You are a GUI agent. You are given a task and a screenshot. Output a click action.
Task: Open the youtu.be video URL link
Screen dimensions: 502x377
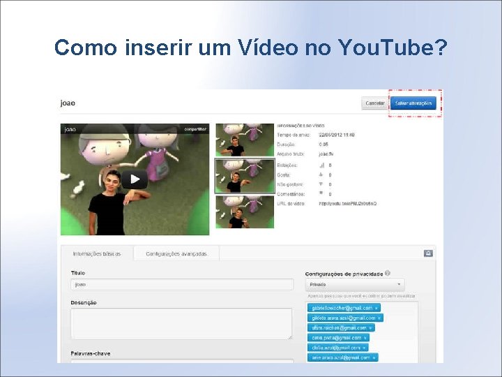(348, 204)
